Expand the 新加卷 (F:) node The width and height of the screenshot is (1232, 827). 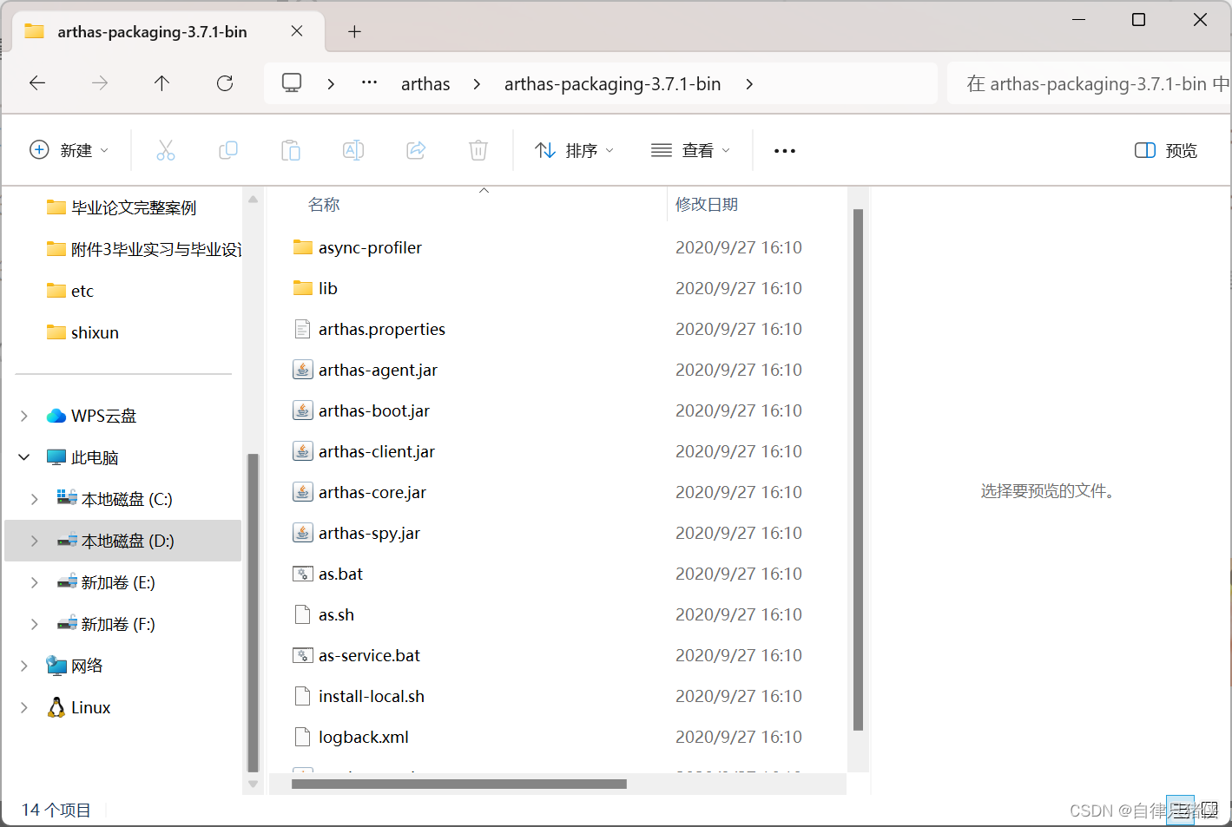35,624
